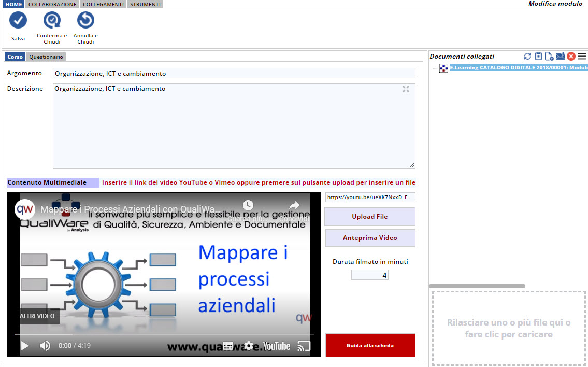Click the red X icon in Documenti collegati
Screen dimensions: 588x367
[x=571, y=57]
